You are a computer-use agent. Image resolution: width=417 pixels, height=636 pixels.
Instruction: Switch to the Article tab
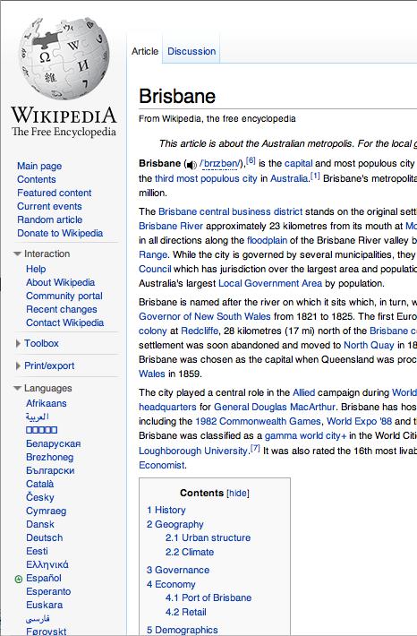145,52
